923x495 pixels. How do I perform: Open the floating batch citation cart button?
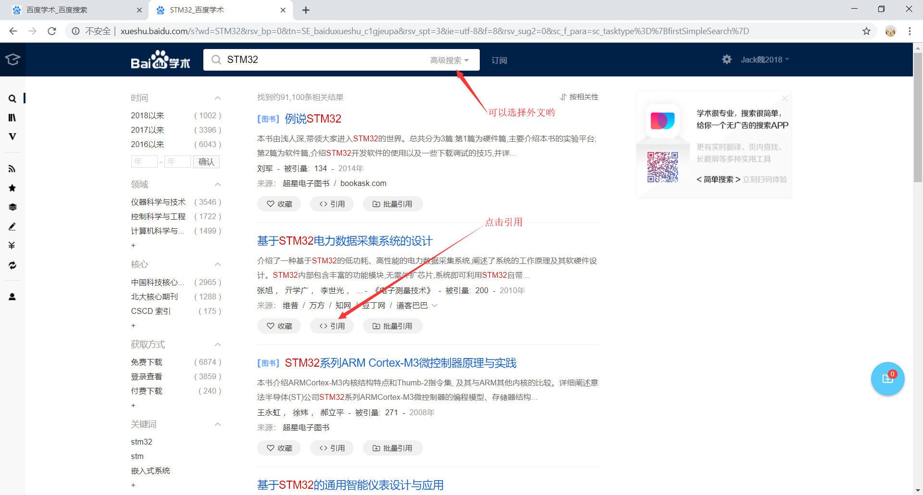pyautogui.click(x=887, y=379)
